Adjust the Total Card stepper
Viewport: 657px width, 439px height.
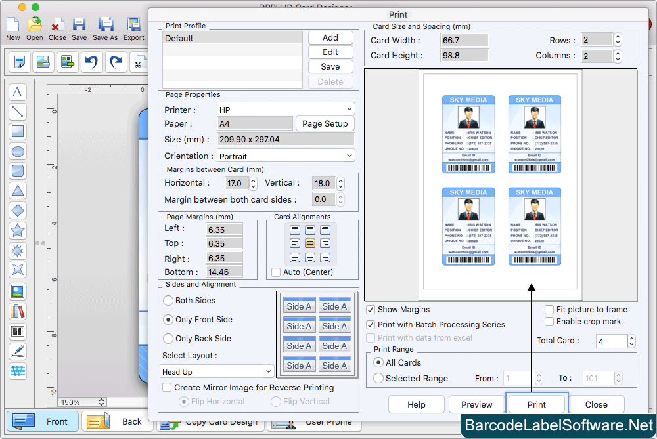pos(631,341)
